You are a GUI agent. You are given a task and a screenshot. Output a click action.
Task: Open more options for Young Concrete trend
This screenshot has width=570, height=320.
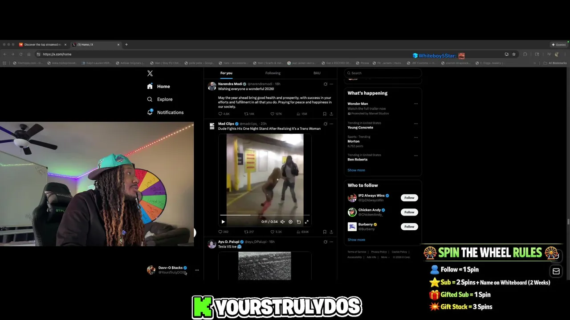pos(416,123)
